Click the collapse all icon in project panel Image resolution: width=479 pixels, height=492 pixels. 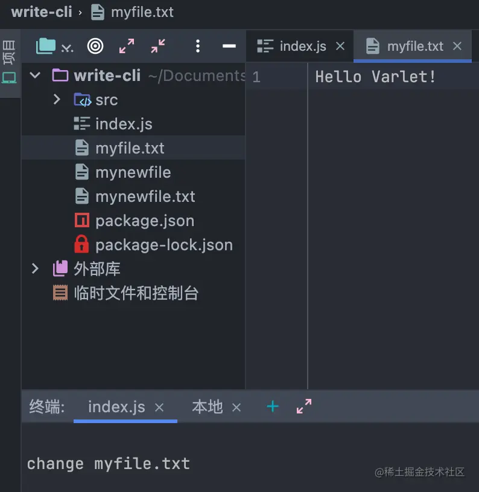[158, 46]
